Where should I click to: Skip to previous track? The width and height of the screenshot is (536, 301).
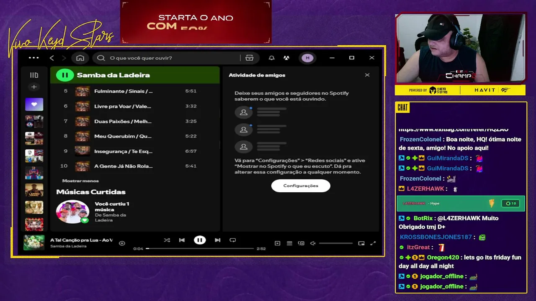(x=182, y=240)
